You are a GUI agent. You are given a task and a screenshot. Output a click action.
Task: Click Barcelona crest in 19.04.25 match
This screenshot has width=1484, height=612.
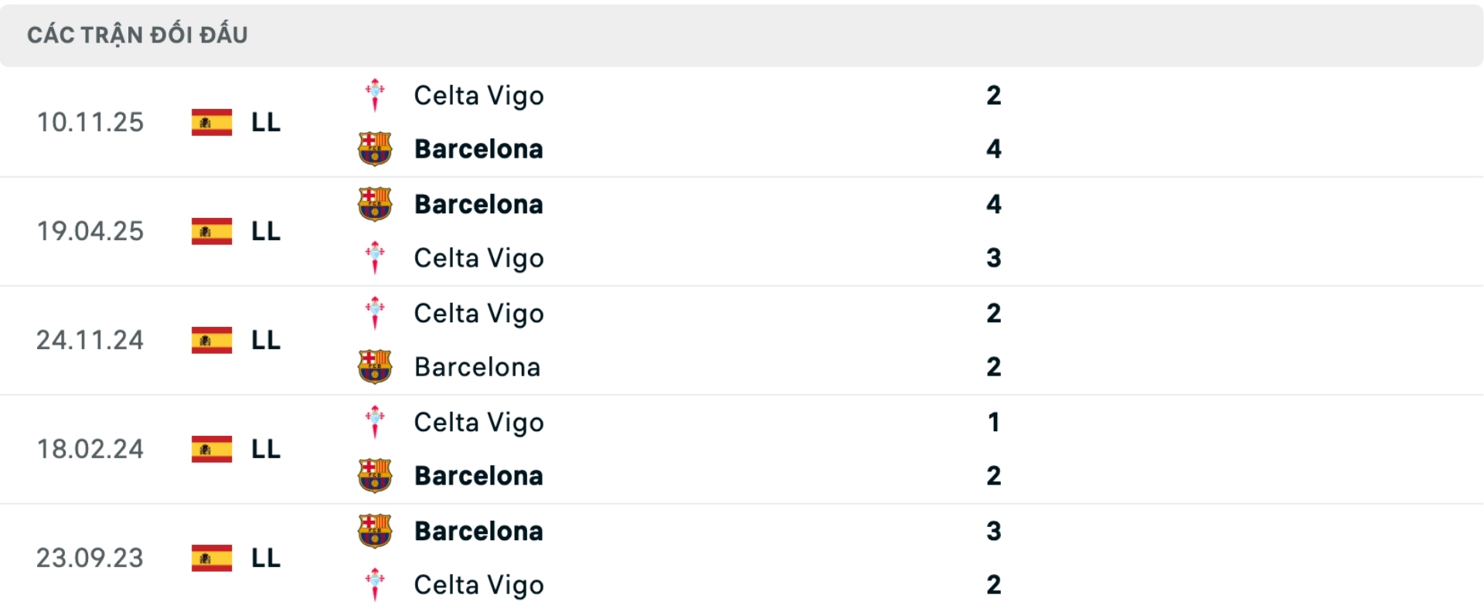pos(375,205)
